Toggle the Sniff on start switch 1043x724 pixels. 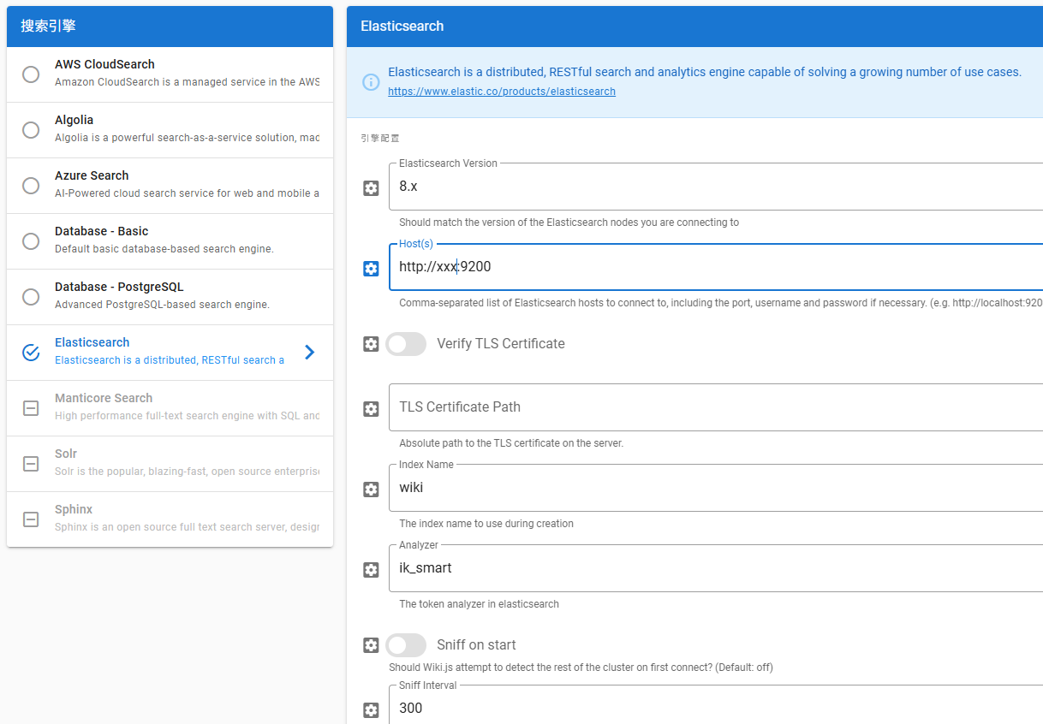[406, 645]
